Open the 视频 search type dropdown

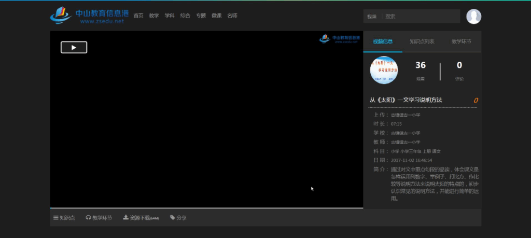coord(372,17)
